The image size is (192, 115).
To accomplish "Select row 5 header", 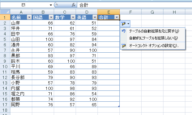I will point(5,39).
